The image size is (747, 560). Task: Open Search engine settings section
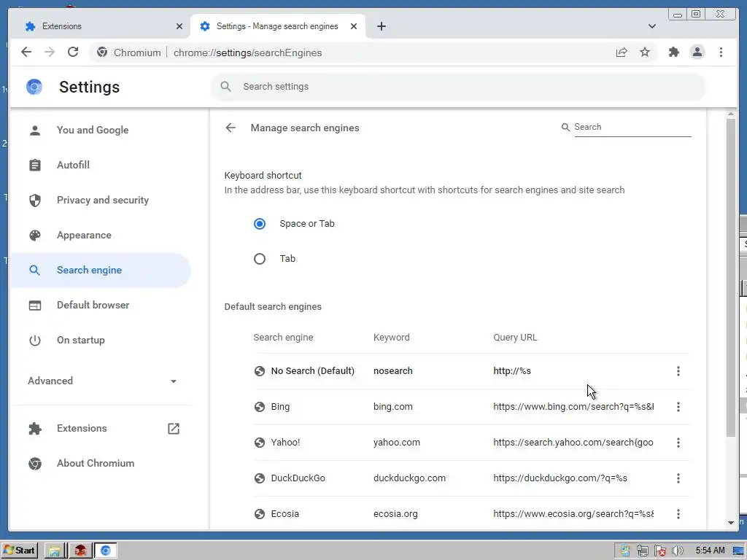[101, 270]
